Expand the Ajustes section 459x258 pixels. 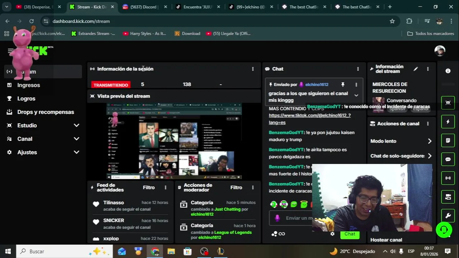(76, 152)
